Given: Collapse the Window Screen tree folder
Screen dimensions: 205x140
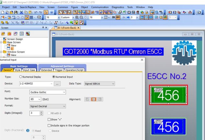Looking at the screenshot, I should (x=1, y=52).
